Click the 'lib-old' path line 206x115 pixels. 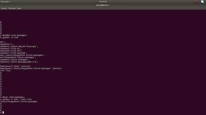pyautogui.click(x=11, y=51)
